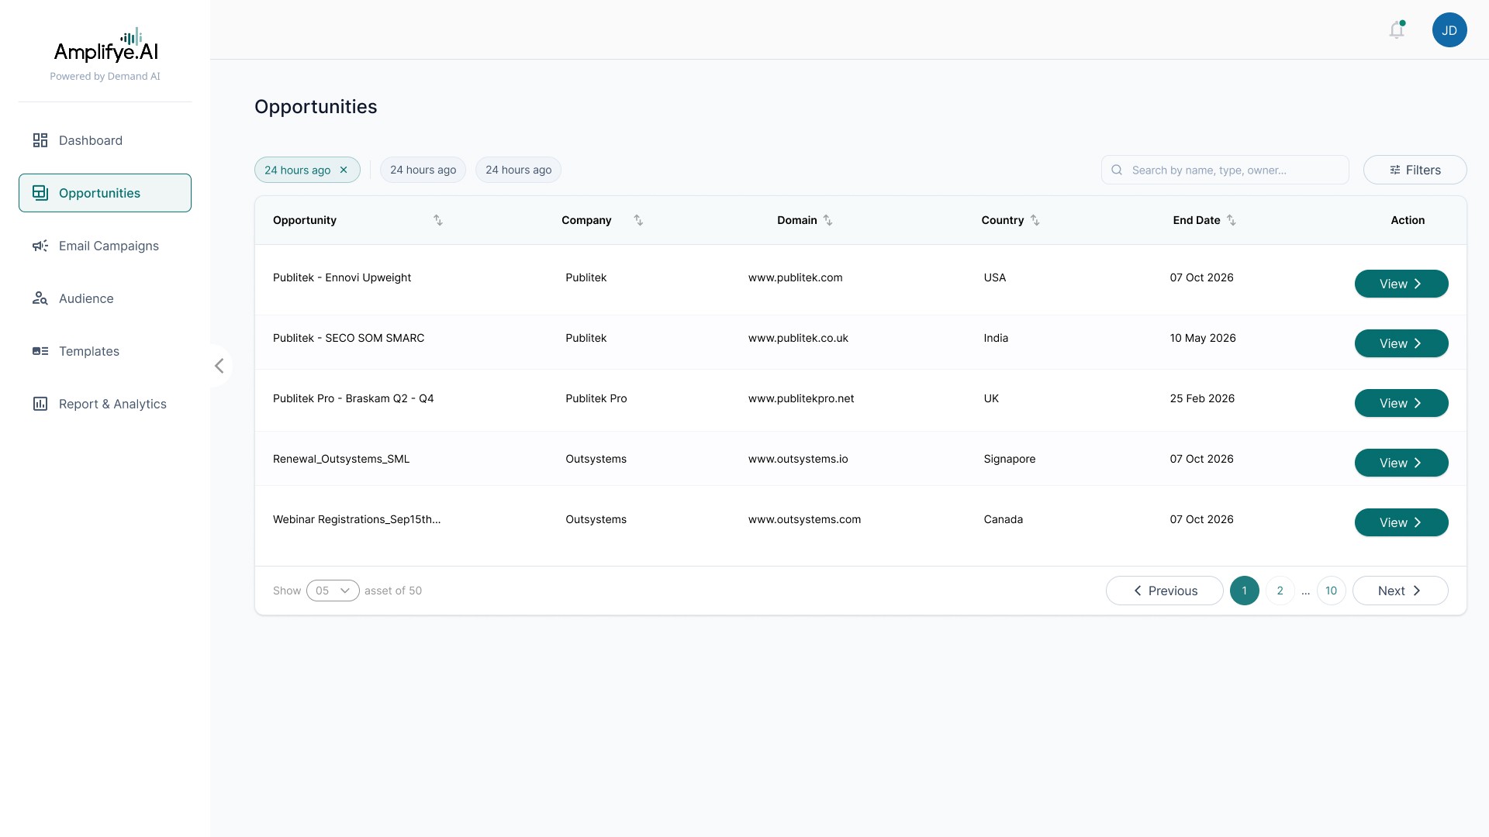This screenshot has height=837, width=1489.
Task: Open notifications bell icon
Action: [1396, 30]
